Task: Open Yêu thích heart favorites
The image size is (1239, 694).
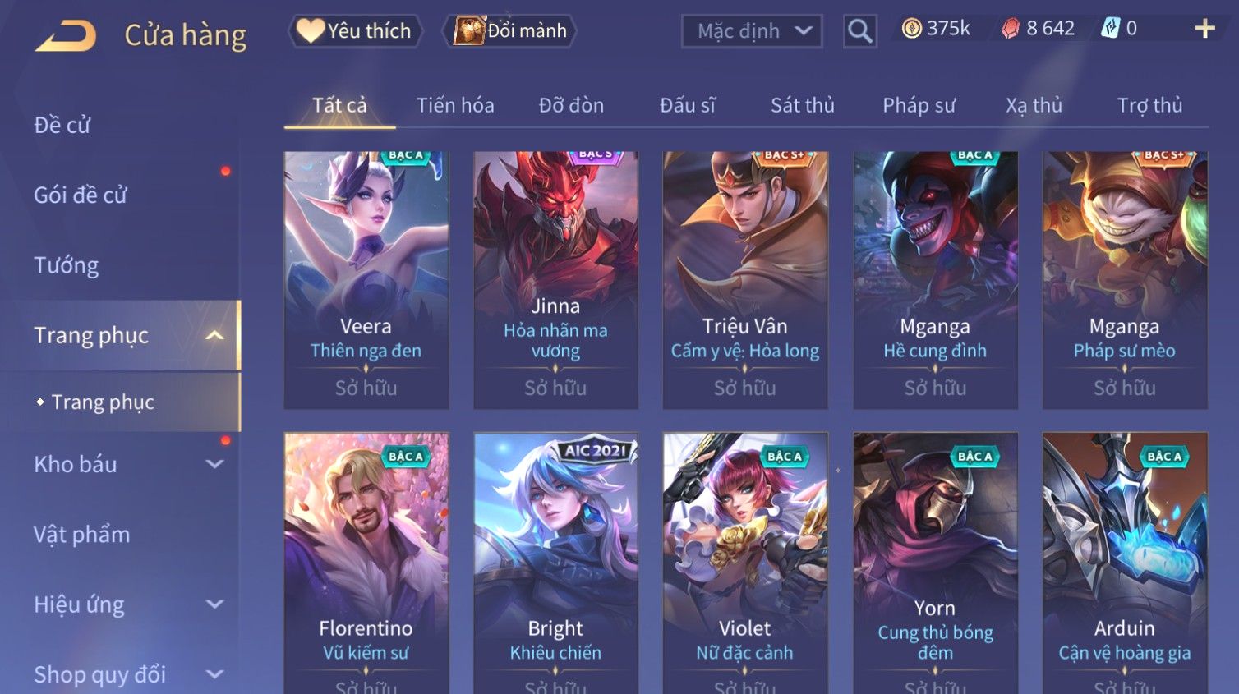Action: (355, 31)
